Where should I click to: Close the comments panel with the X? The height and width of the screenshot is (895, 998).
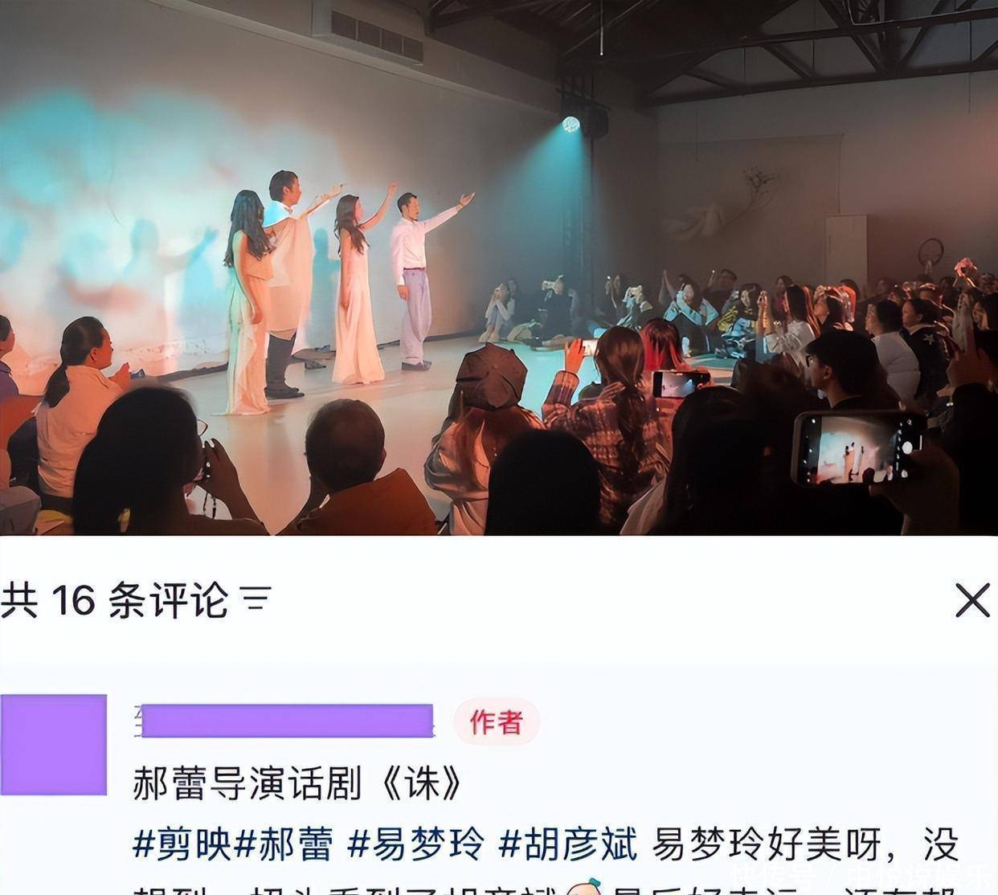click(x=972, y=600)
